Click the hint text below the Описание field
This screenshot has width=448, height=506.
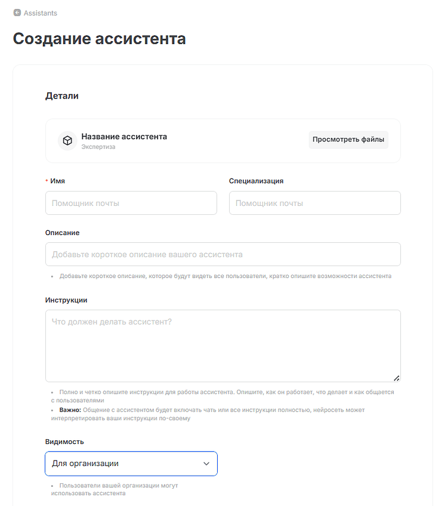point(227,276)
